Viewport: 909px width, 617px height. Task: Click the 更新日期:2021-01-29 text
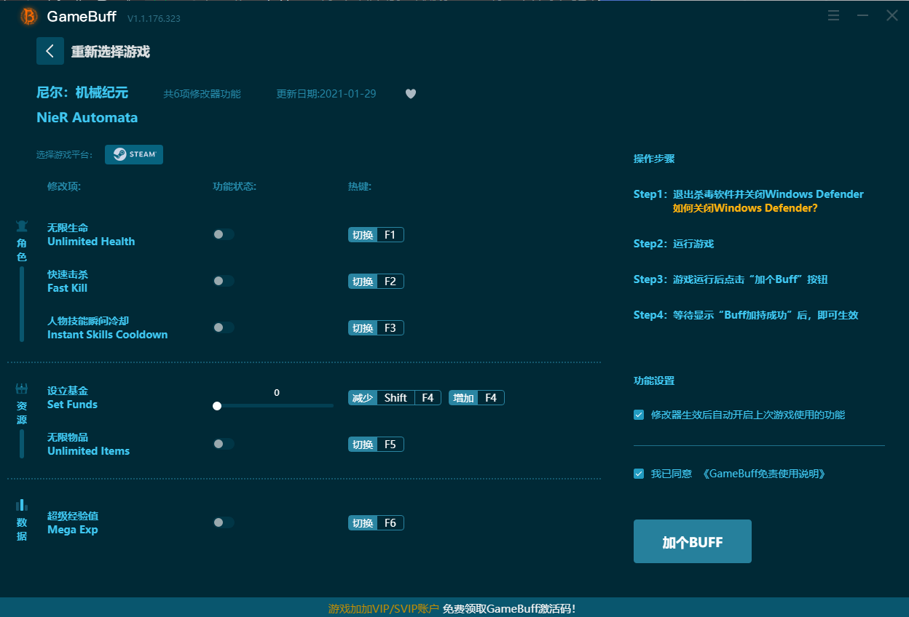tap(326, 94)
